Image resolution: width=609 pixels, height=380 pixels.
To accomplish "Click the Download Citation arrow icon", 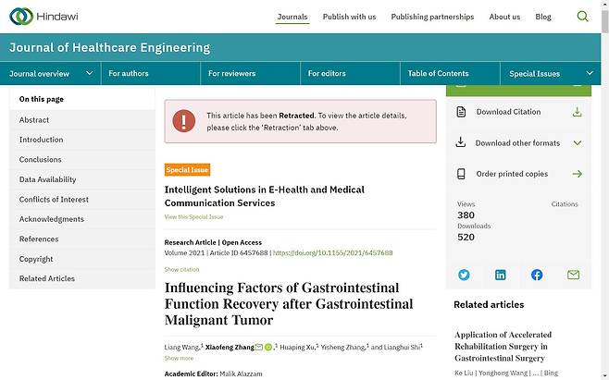I will (577, 112).
